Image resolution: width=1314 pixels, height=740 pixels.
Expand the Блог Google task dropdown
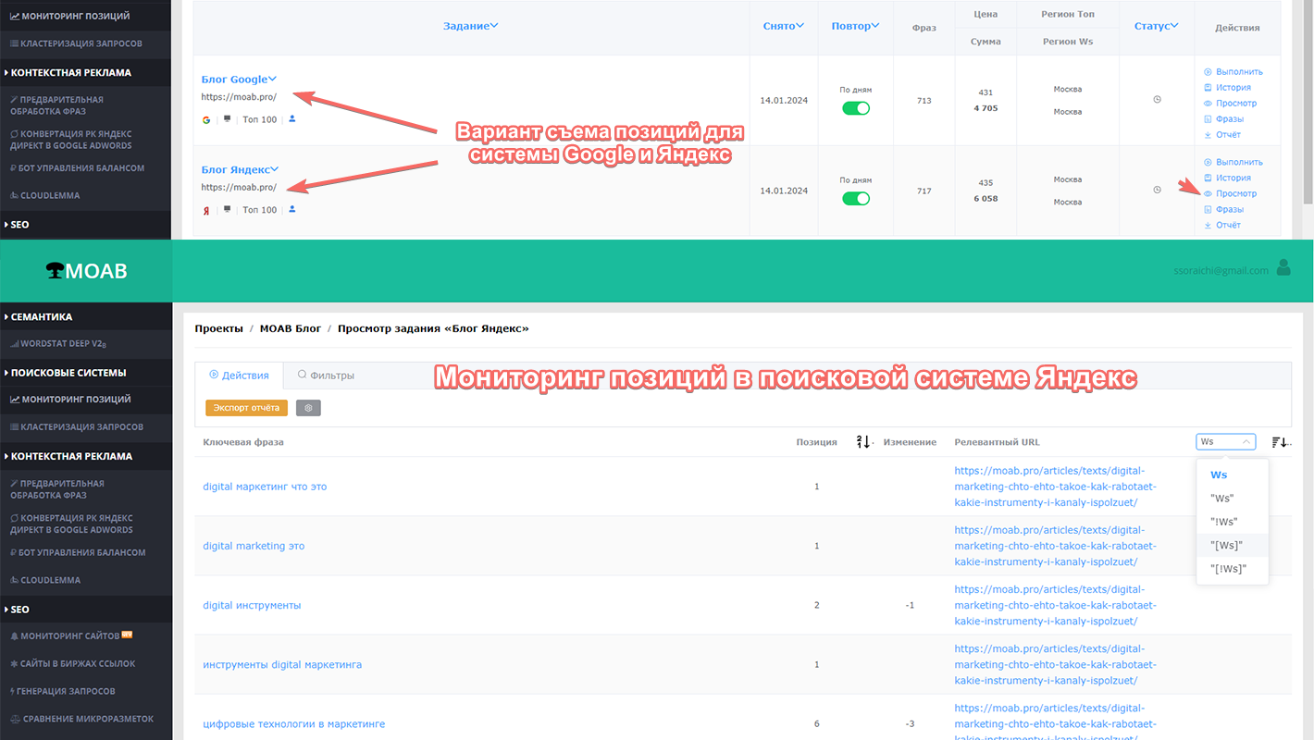pos(273,80)
